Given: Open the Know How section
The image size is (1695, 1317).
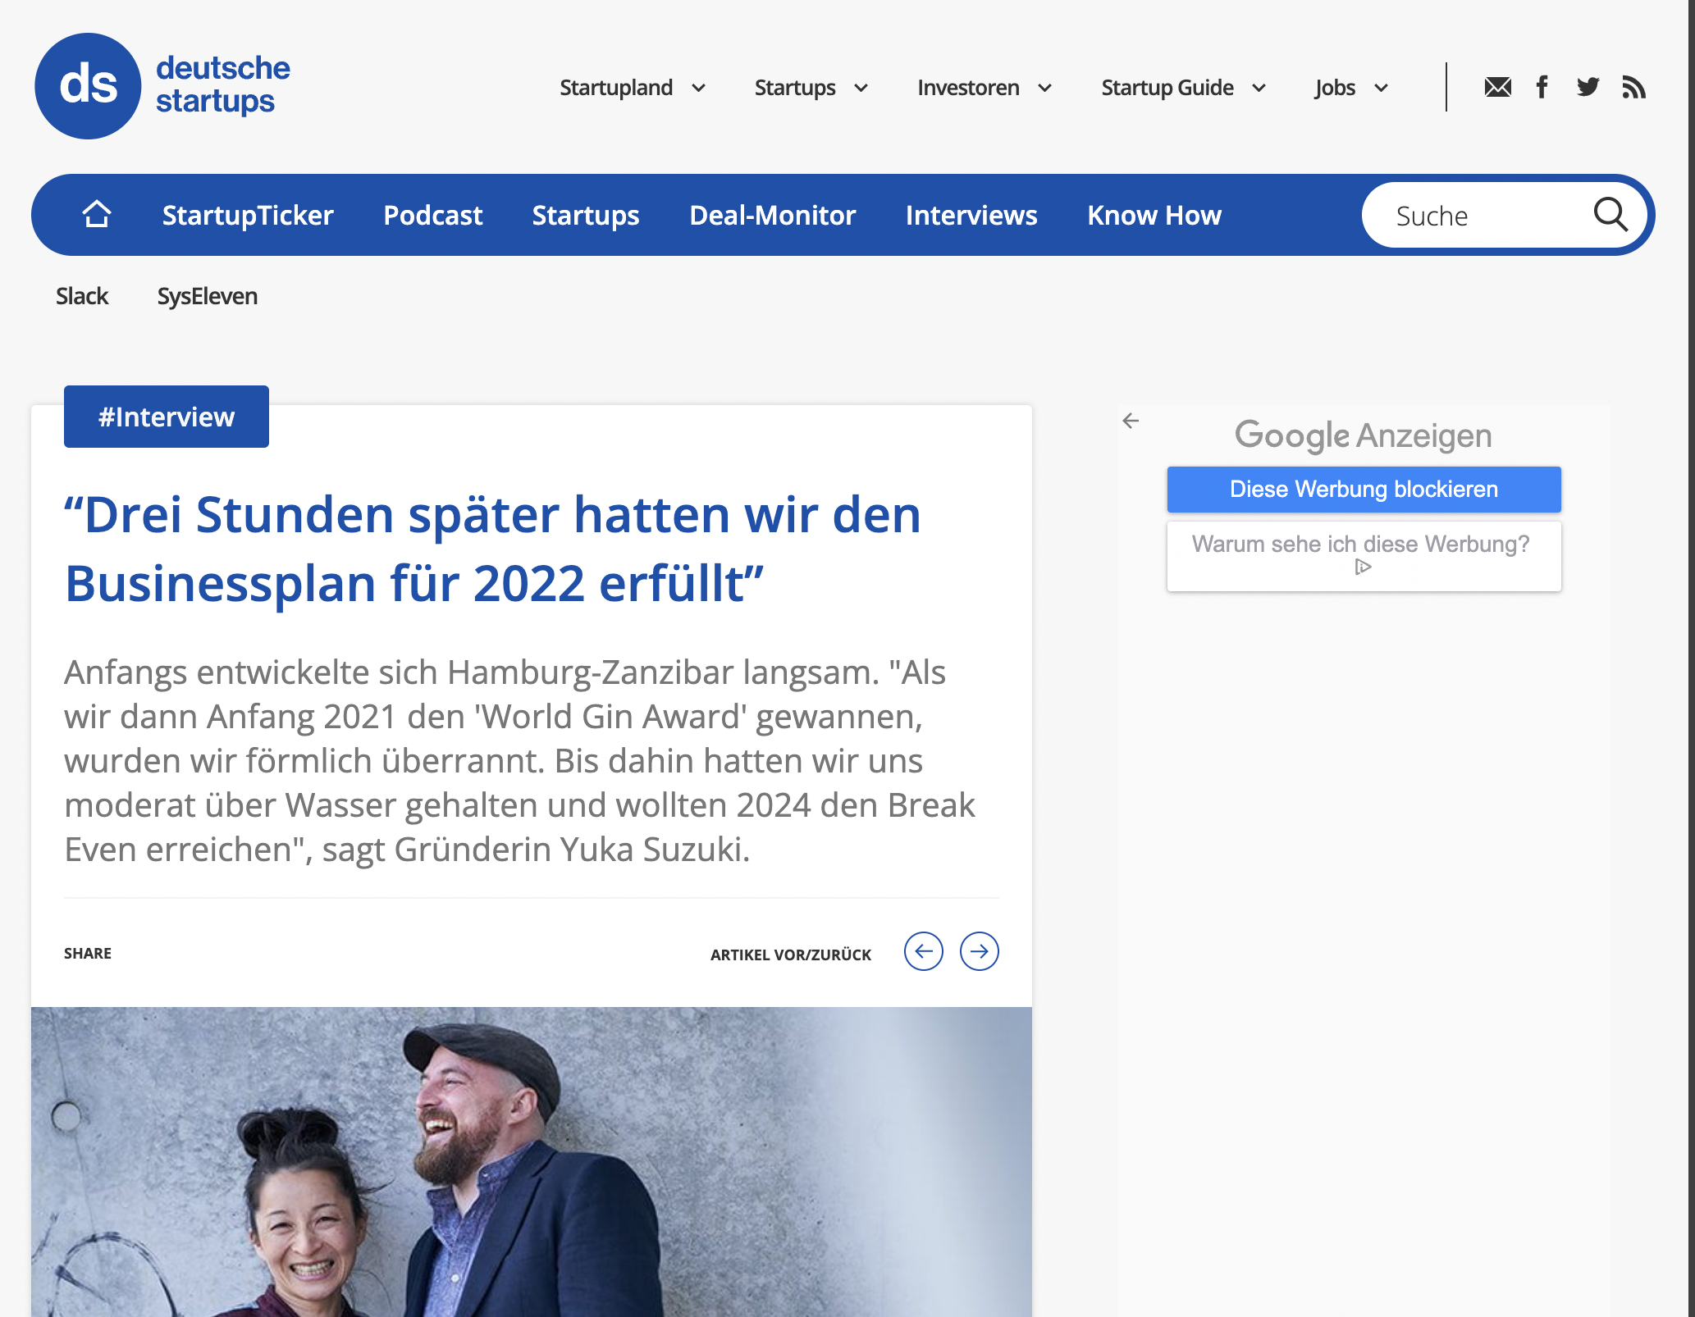Looking at the screenshot, I should [1154, 215].
